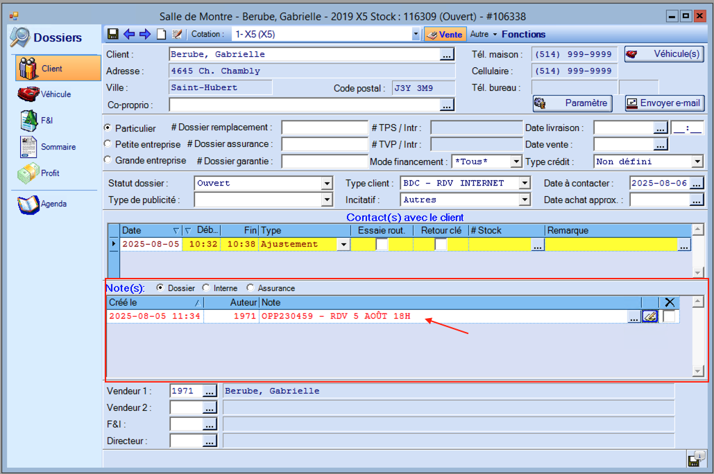This screenshot has width=714, height=474.
Task: Click the Envoyer e-mail button
Action: pyautogui.click(x=665, y=103)
